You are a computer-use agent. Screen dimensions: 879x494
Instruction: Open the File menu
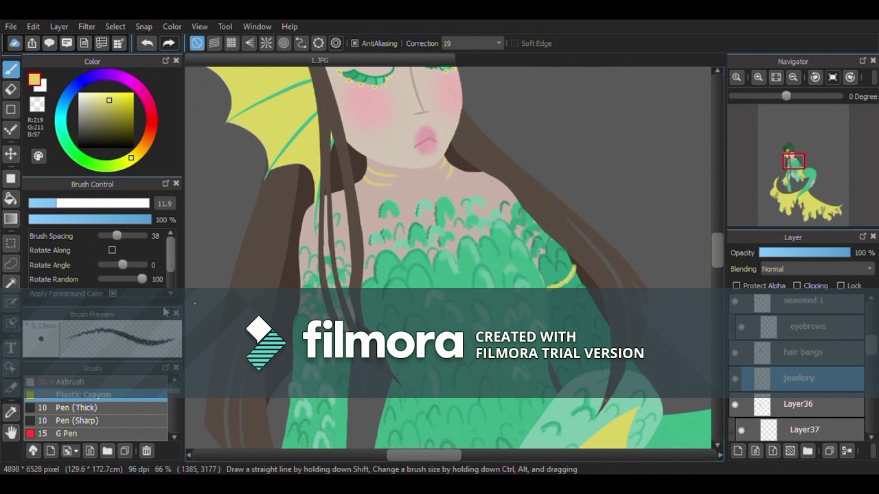(x=11, y=27)
